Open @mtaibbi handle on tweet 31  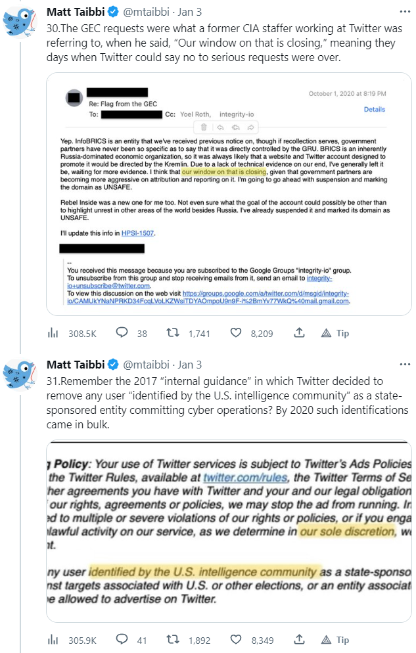click(x=147, y=365)
